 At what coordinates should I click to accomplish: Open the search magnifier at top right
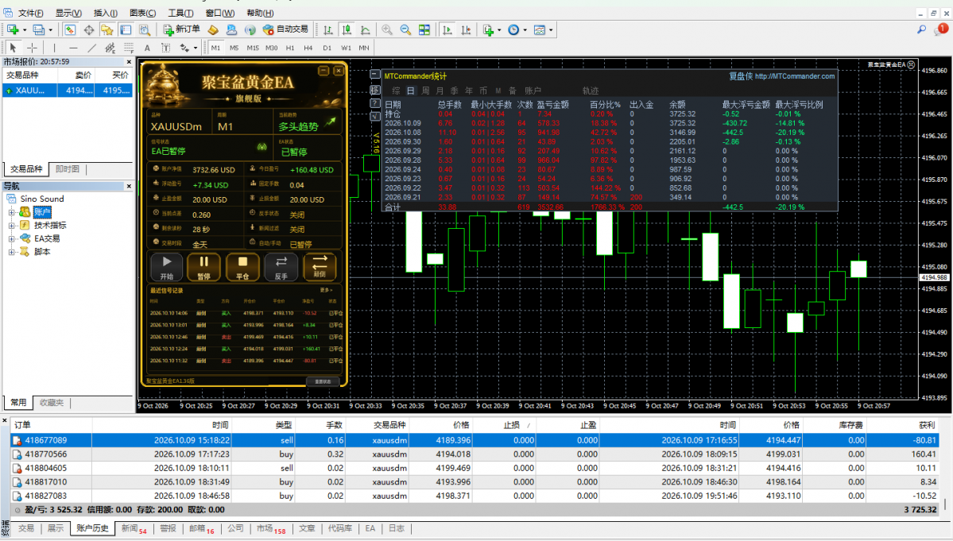tap(922, 29)
